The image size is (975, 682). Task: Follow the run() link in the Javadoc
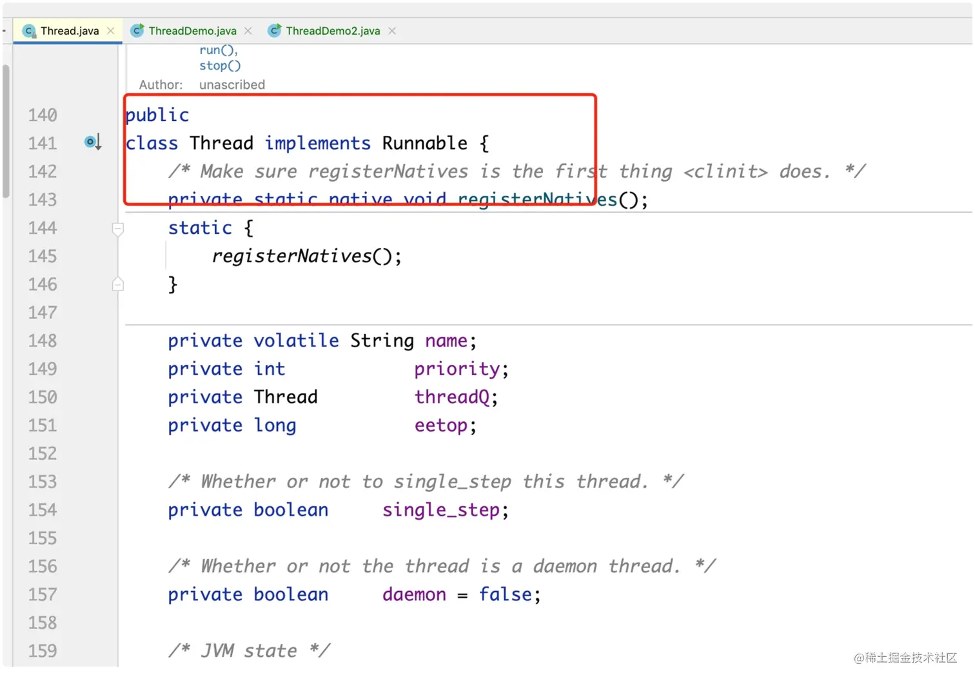219,50
